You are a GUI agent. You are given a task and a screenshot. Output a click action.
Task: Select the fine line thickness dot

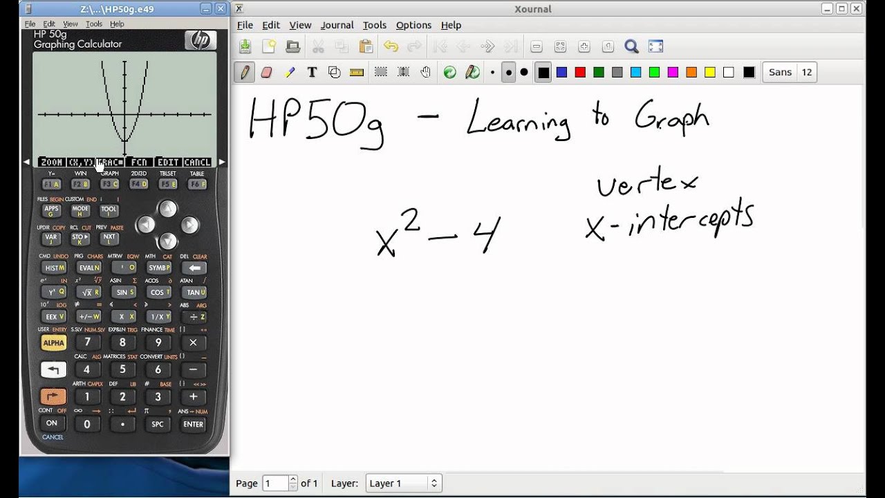493,72
